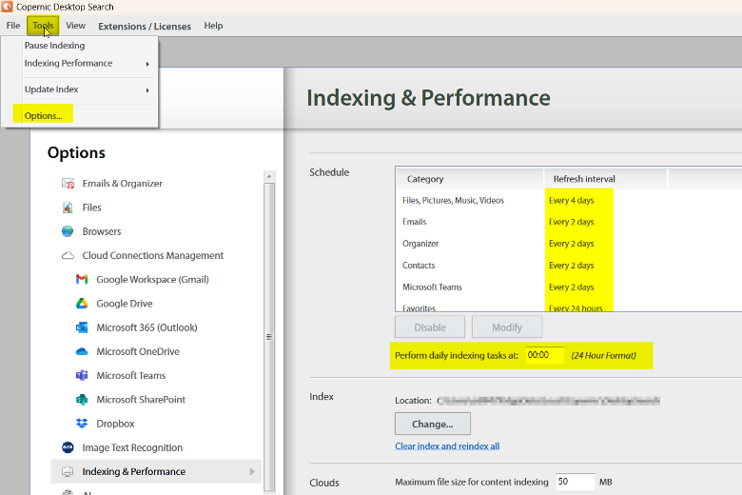This screenshot has width=742, height=495.
Task: Click the Modify schedule button
Action: 507,327
